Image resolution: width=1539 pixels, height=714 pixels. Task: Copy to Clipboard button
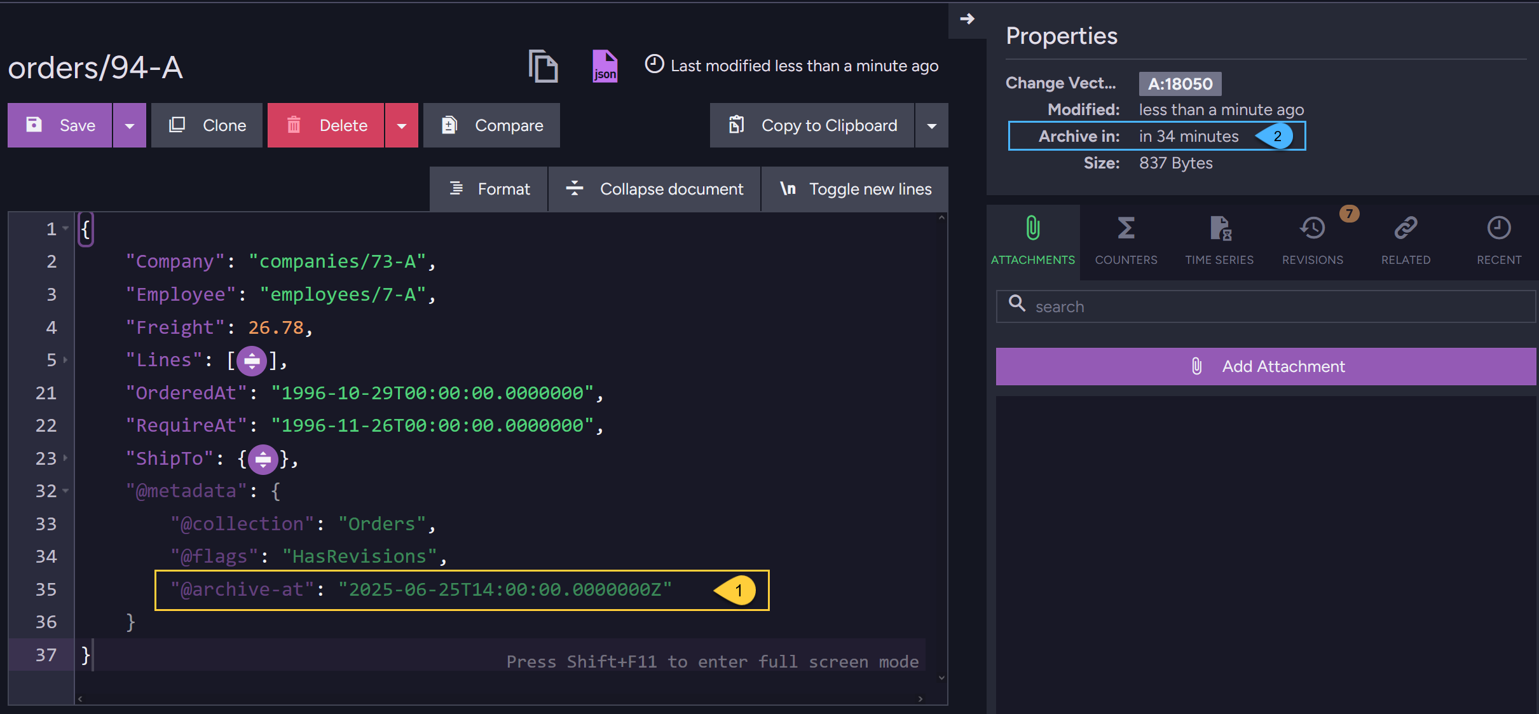pyautogui.click(x=812, y=125)
